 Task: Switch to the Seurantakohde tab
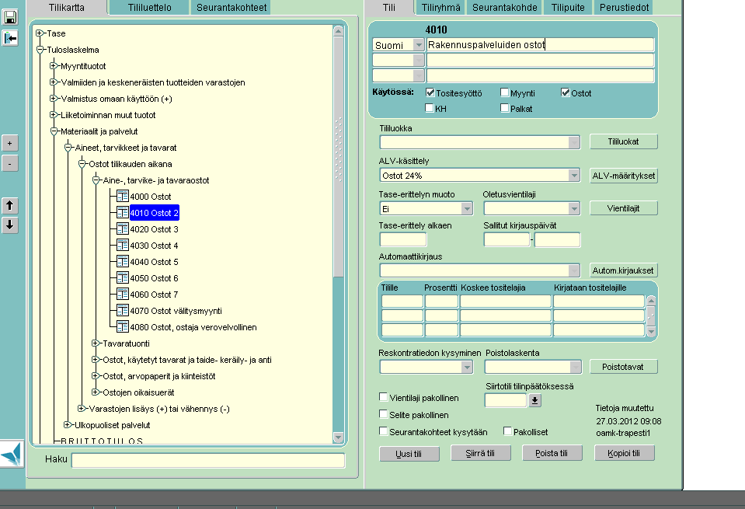coord(505,7)
